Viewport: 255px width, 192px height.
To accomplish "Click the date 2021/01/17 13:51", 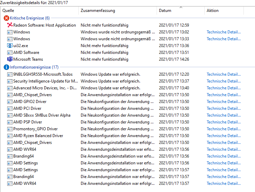I will 174,53.
